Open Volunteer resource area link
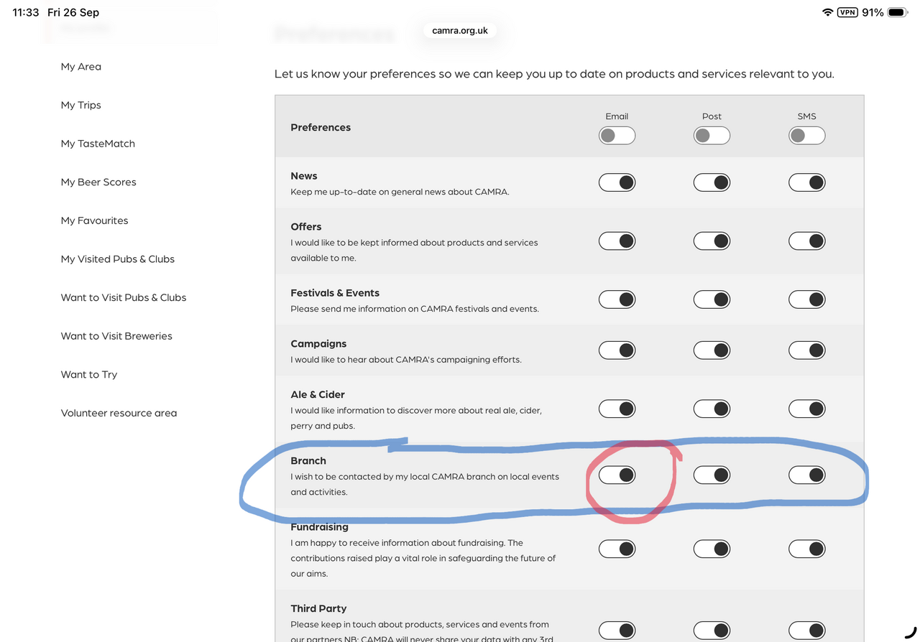The height and width of the screenshot is (642, 920). click(119, 413)
